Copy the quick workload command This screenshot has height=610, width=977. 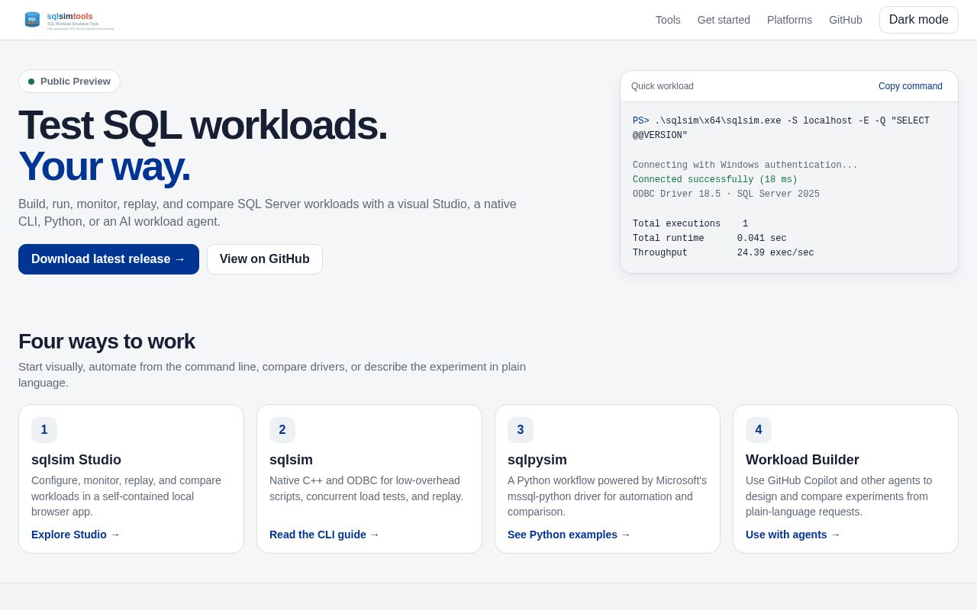(911, 86)
